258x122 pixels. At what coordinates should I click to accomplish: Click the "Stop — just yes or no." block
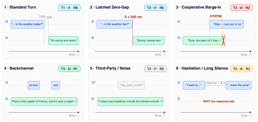(226, 24)
